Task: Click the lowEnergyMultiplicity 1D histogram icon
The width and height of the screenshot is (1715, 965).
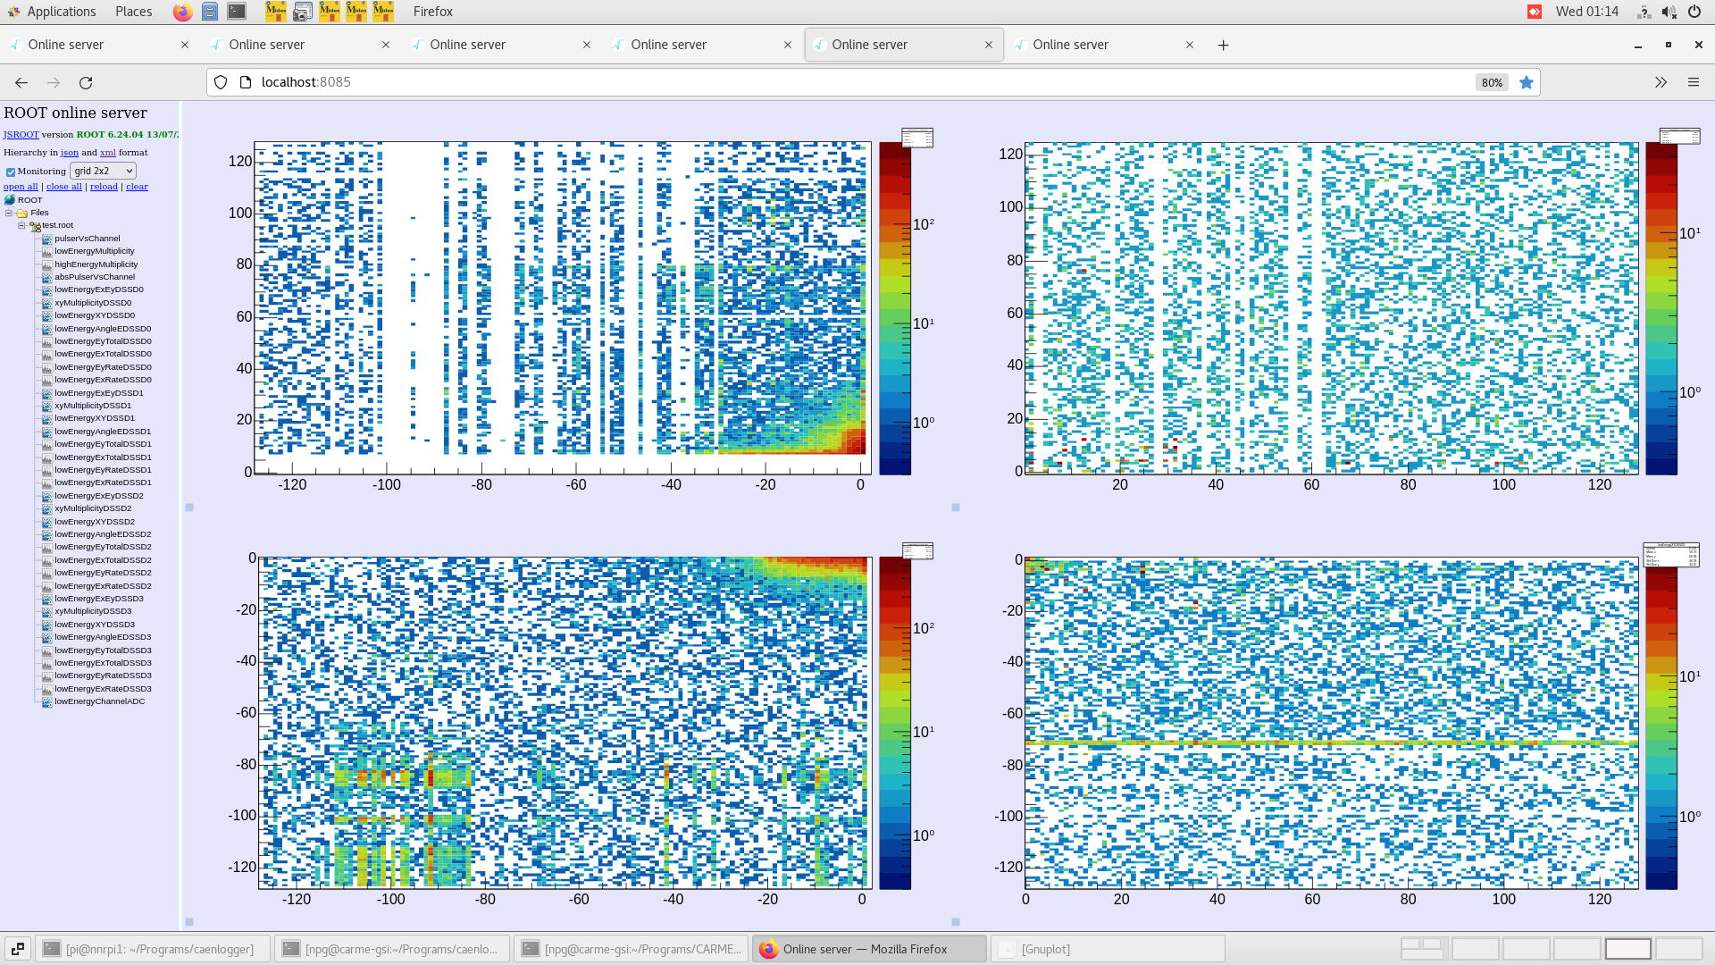Action: [x=47, y=251]
